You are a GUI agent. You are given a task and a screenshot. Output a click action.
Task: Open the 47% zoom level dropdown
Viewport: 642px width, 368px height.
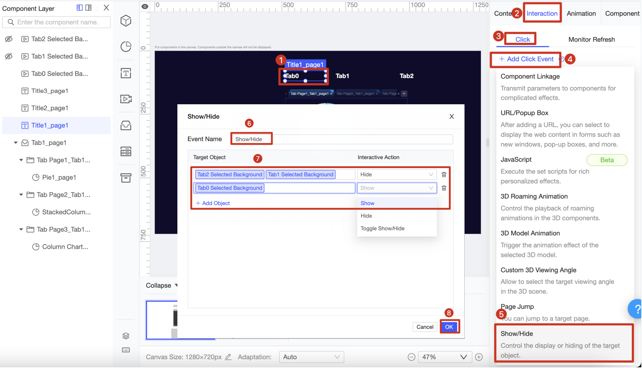[445, 357]
